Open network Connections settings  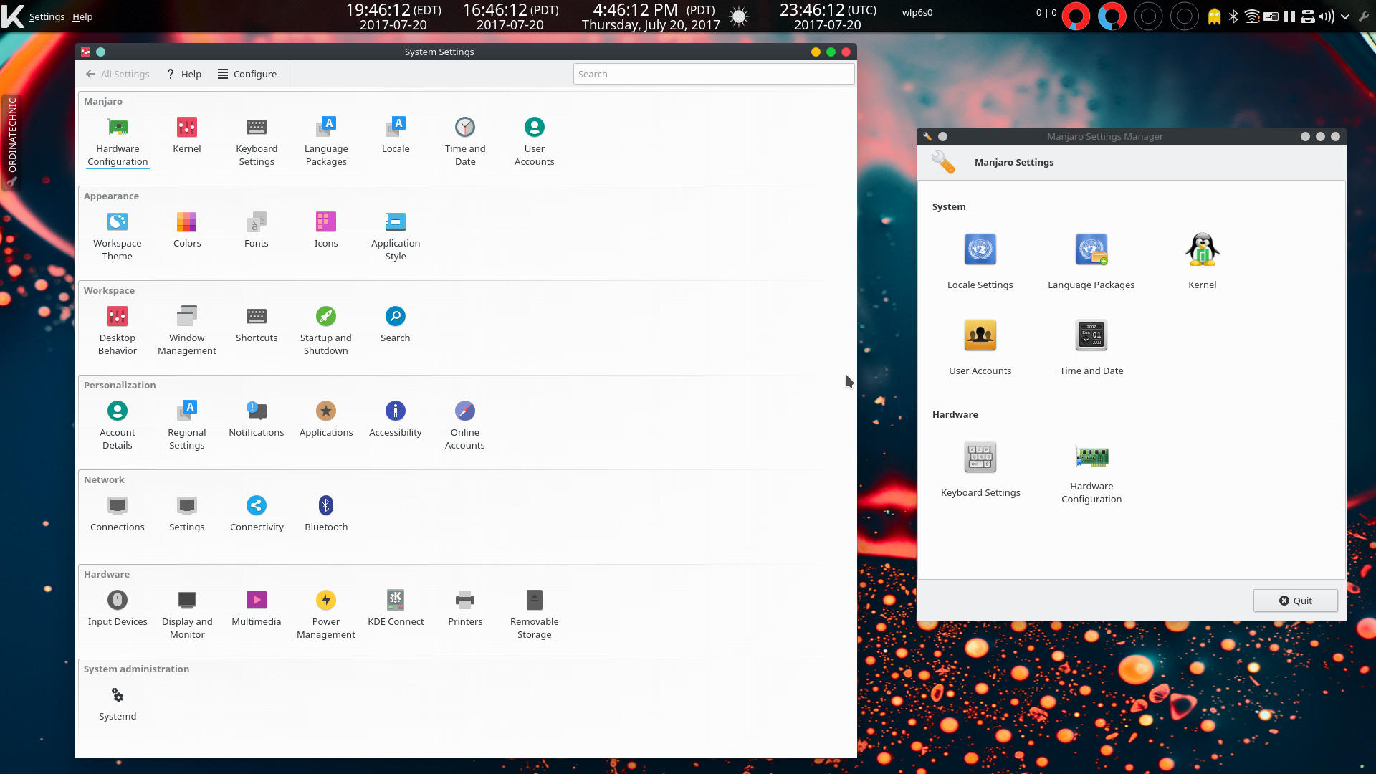(x=118, y=514)
